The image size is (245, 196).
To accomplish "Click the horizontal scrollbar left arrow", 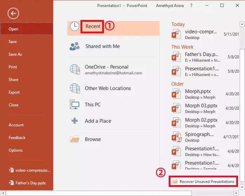I will [3, 193].
